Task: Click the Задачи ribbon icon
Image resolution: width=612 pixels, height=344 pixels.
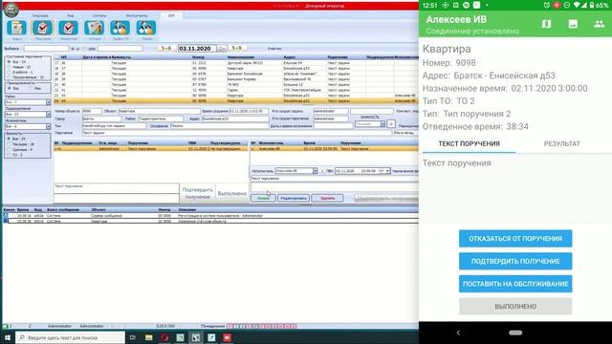Action: click(x=17, y=28)
